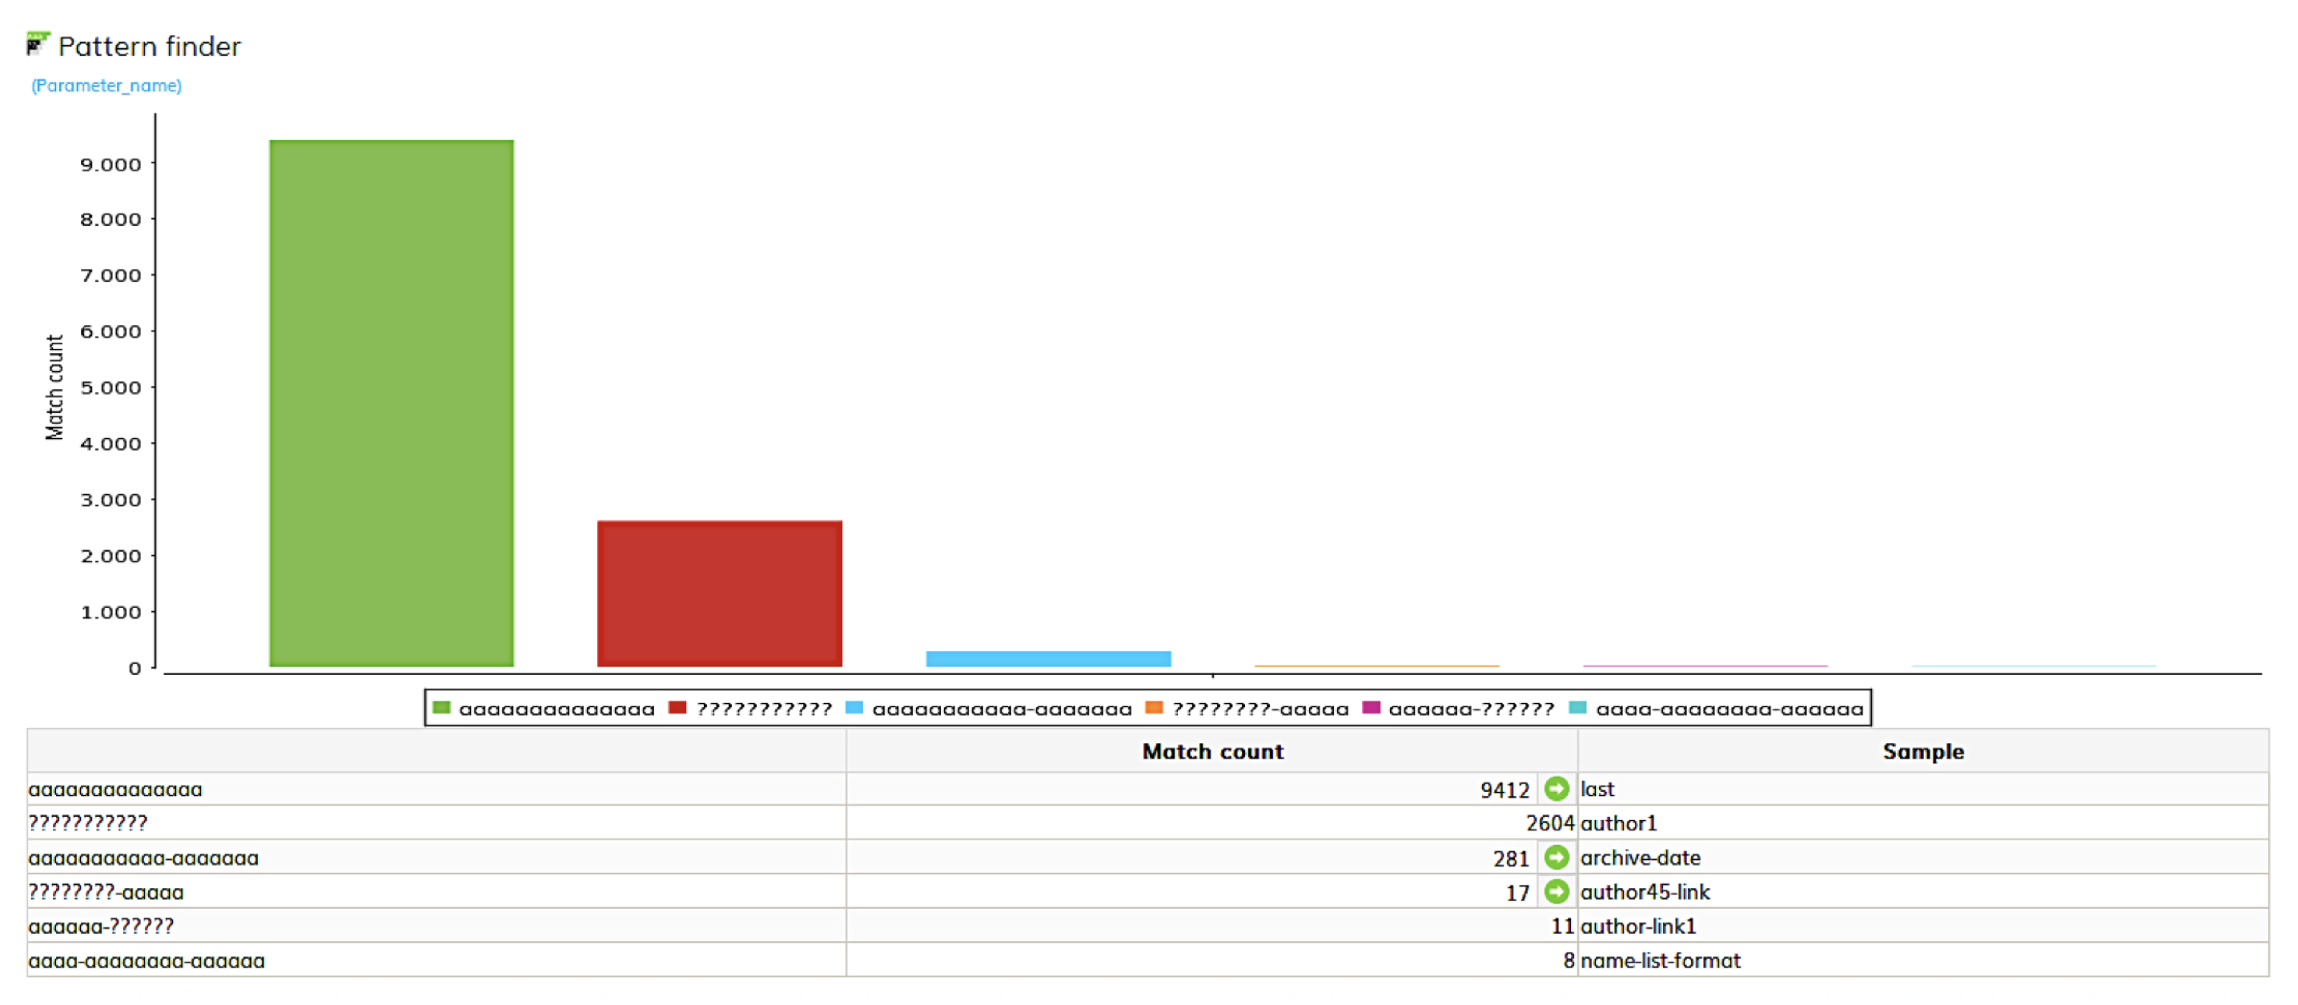Select the ??????????? pattern table row

pyautogui.click(x=87, y=823)
